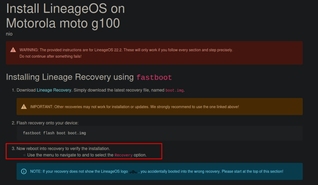This screenshot has height=185, width=318.
Task: Click the LineageOS logo in the note
Action: pos(133,172)
